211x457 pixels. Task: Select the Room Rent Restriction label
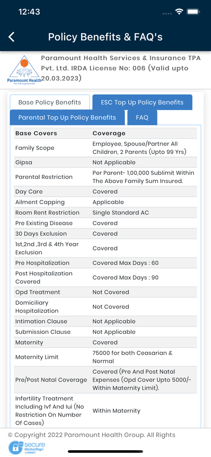coord(47,212)
